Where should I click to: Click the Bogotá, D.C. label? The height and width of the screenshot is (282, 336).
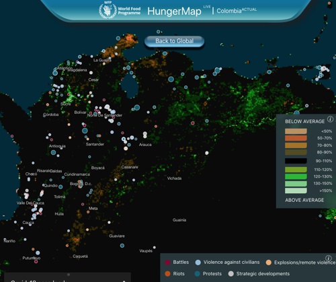(81, 184)
